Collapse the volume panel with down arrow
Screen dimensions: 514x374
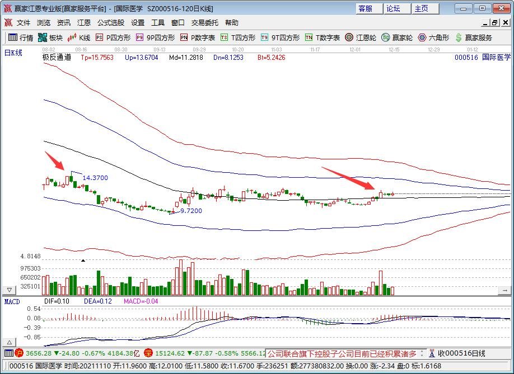coord(9,290)
